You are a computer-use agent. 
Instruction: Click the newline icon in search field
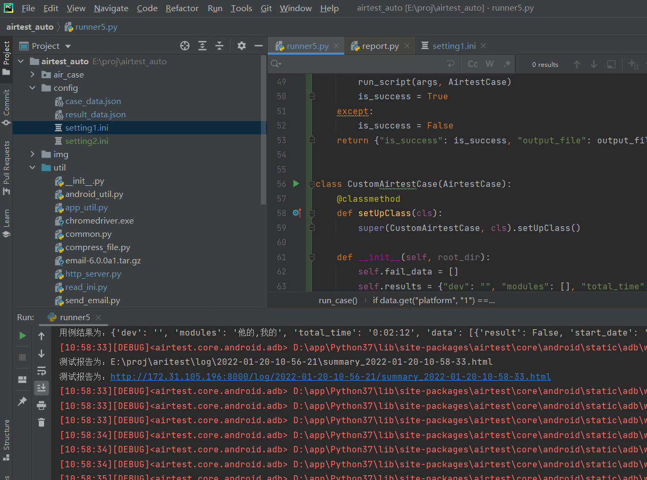[x=450, y=64]
